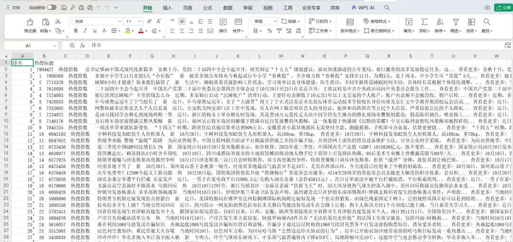Click the 条件格式 conditional formatting button
The height and width of the screenshot is (242, 513).
(x=350, y=26)
